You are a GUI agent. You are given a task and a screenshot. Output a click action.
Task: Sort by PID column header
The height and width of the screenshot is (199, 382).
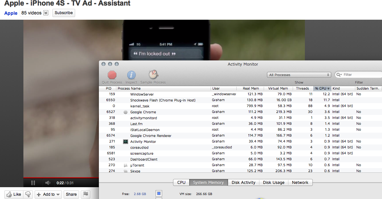click(x=108, y=88)
